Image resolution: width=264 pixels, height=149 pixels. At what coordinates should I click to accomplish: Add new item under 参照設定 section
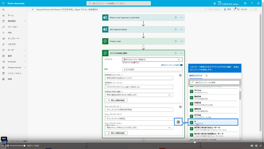(116, 100)
